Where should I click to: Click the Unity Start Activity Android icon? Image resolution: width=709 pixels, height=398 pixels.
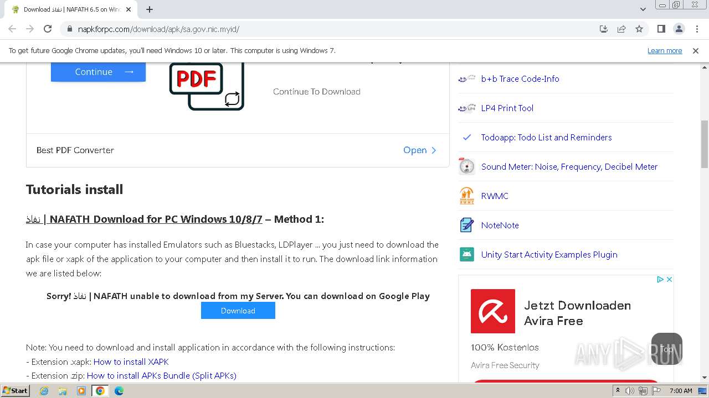click(467, 254)
